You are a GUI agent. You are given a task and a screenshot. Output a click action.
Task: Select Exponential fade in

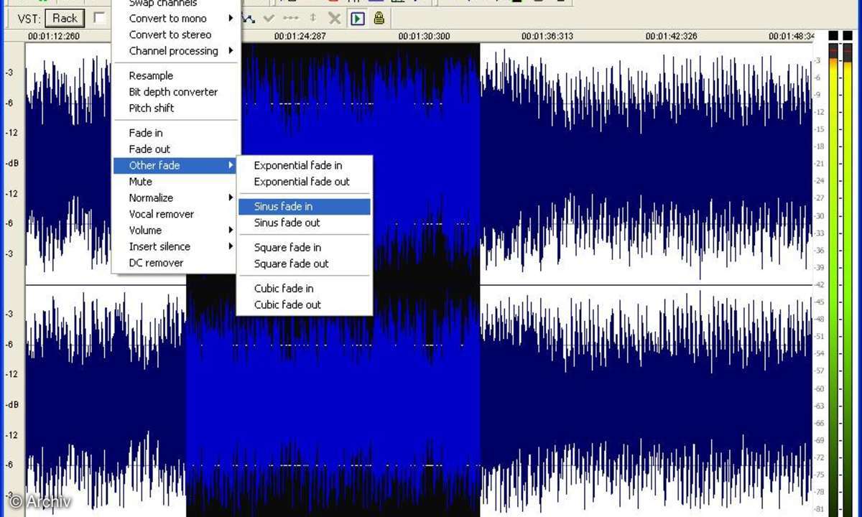coord(305,165)
